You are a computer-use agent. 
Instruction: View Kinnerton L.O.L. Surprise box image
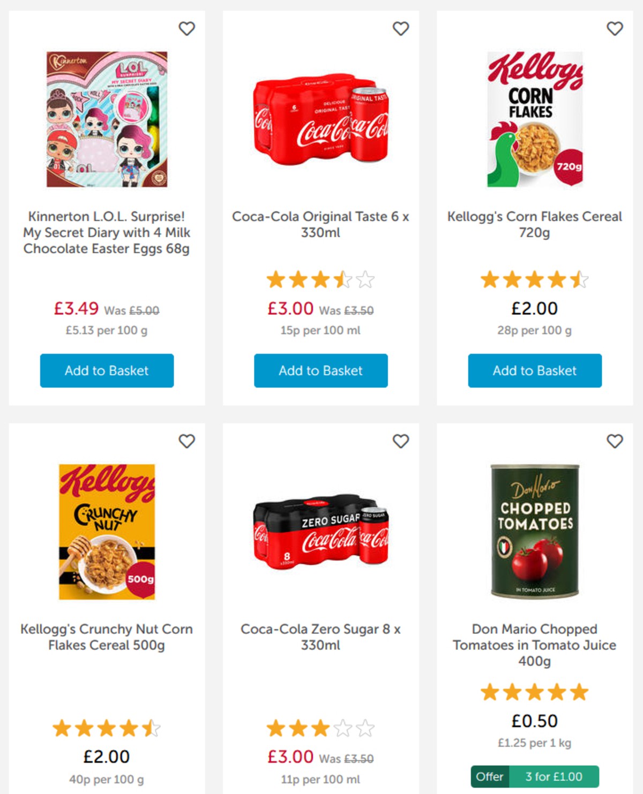pyautogui.click(x=107, y=119)
